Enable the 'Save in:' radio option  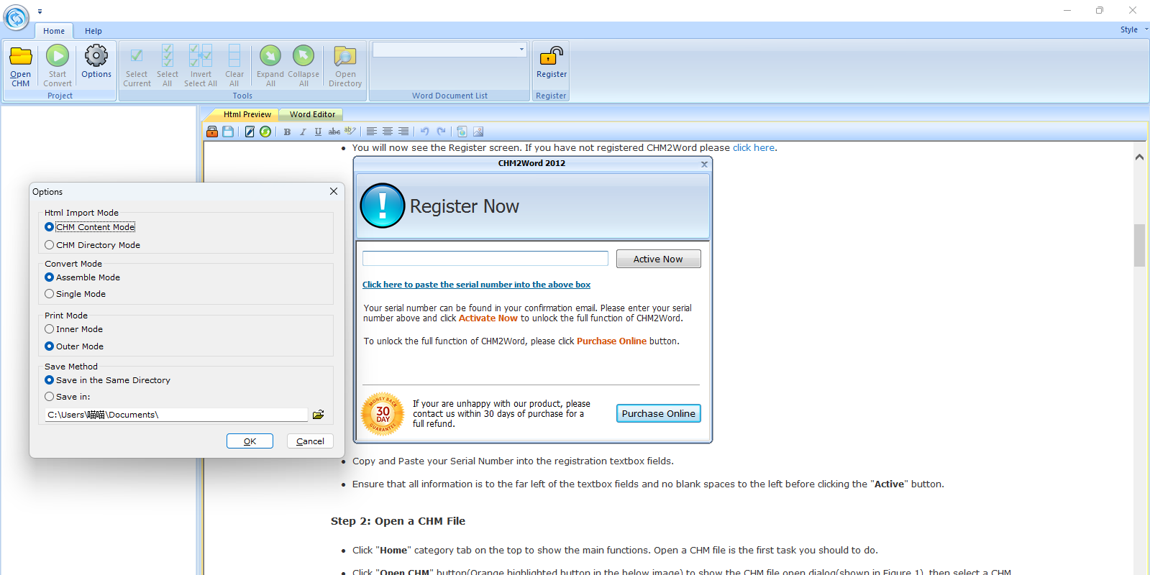coord(50,397)
